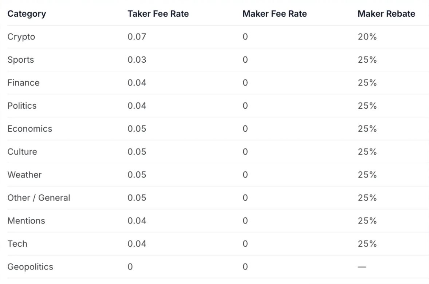Select the Culture category label
Viewport: 429px width, 284px height.
click(22, 152)
